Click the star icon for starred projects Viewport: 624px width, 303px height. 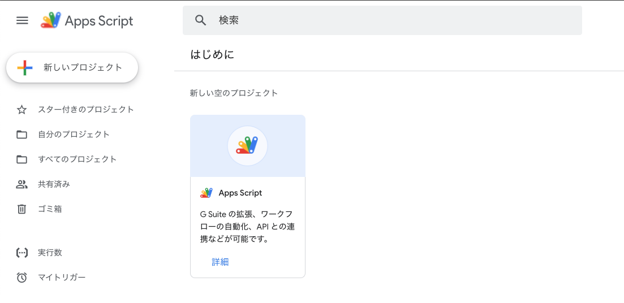click(x=22, y=110)
